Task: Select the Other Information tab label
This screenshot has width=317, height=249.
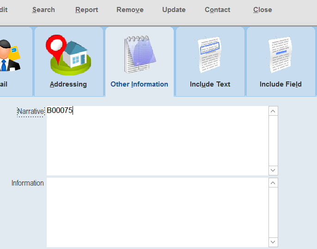Action: tap(139, 84)
